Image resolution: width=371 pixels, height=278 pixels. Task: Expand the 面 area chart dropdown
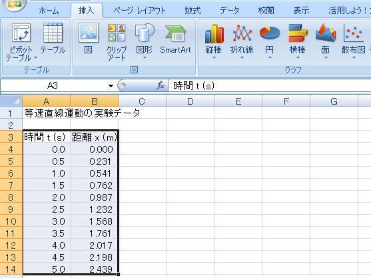coord(326,58)
